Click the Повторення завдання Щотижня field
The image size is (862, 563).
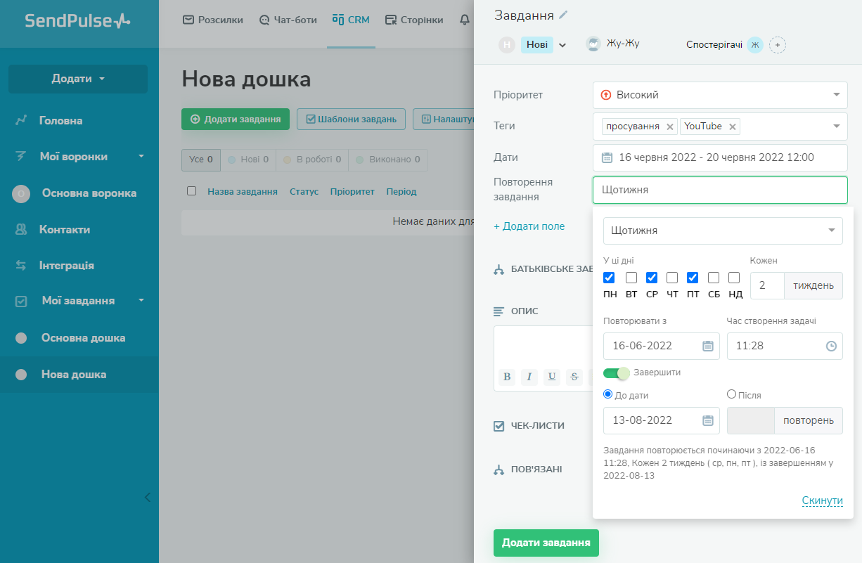(720, 190)
